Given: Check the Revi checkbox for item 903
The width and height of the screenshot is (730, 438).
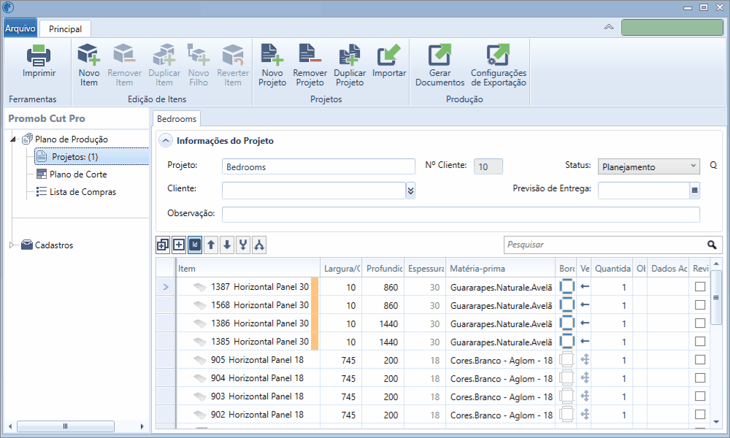Looking at the screenshot, I should 700,396.
